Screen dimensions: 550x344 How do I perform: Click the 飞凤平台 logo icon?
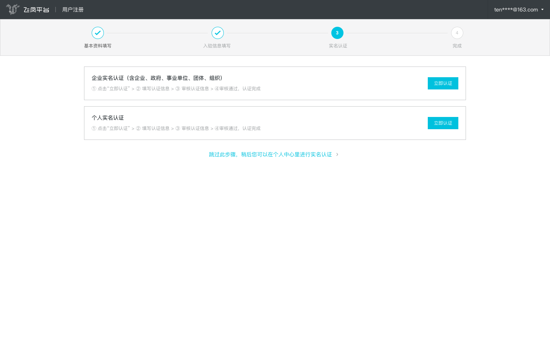[x=13, y=9]
